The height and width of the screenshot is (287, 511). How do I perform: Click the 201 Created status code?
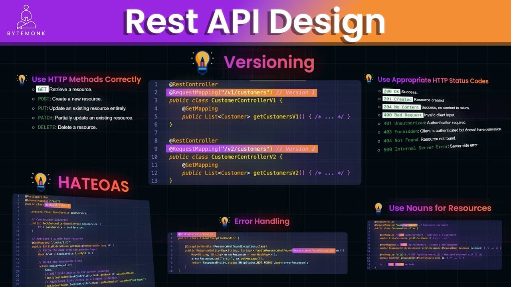coord(397,99)
